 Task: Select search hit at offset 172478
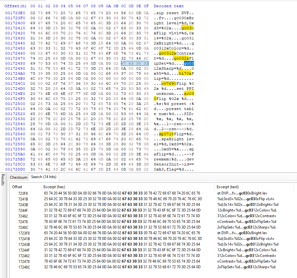24,262
